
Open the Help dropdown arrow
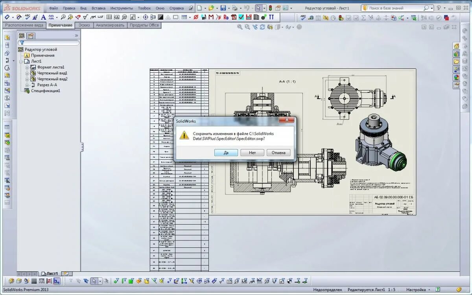tap(445, 8)
